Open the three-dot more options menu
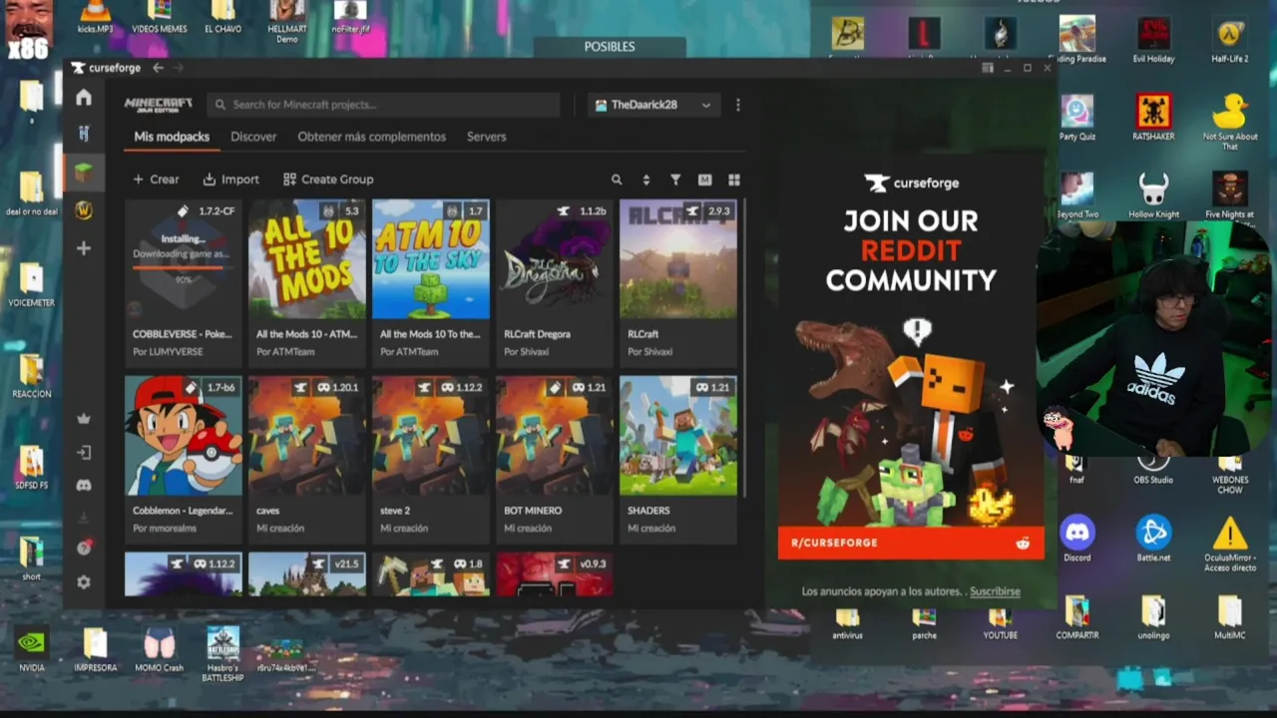The image size is (1277, 718). [x=737, y=105]
